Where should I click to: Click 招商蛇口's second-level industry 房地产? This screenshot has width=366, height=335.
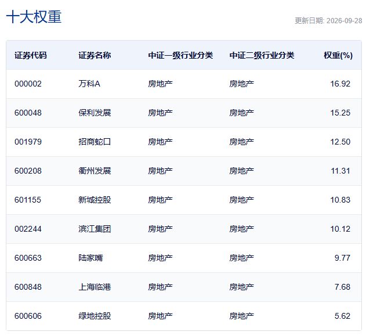[x=241, y=142]
